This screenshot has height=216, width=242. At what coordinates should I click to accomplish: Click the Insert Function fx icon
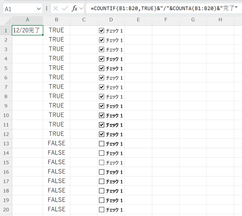click(74, 8)
